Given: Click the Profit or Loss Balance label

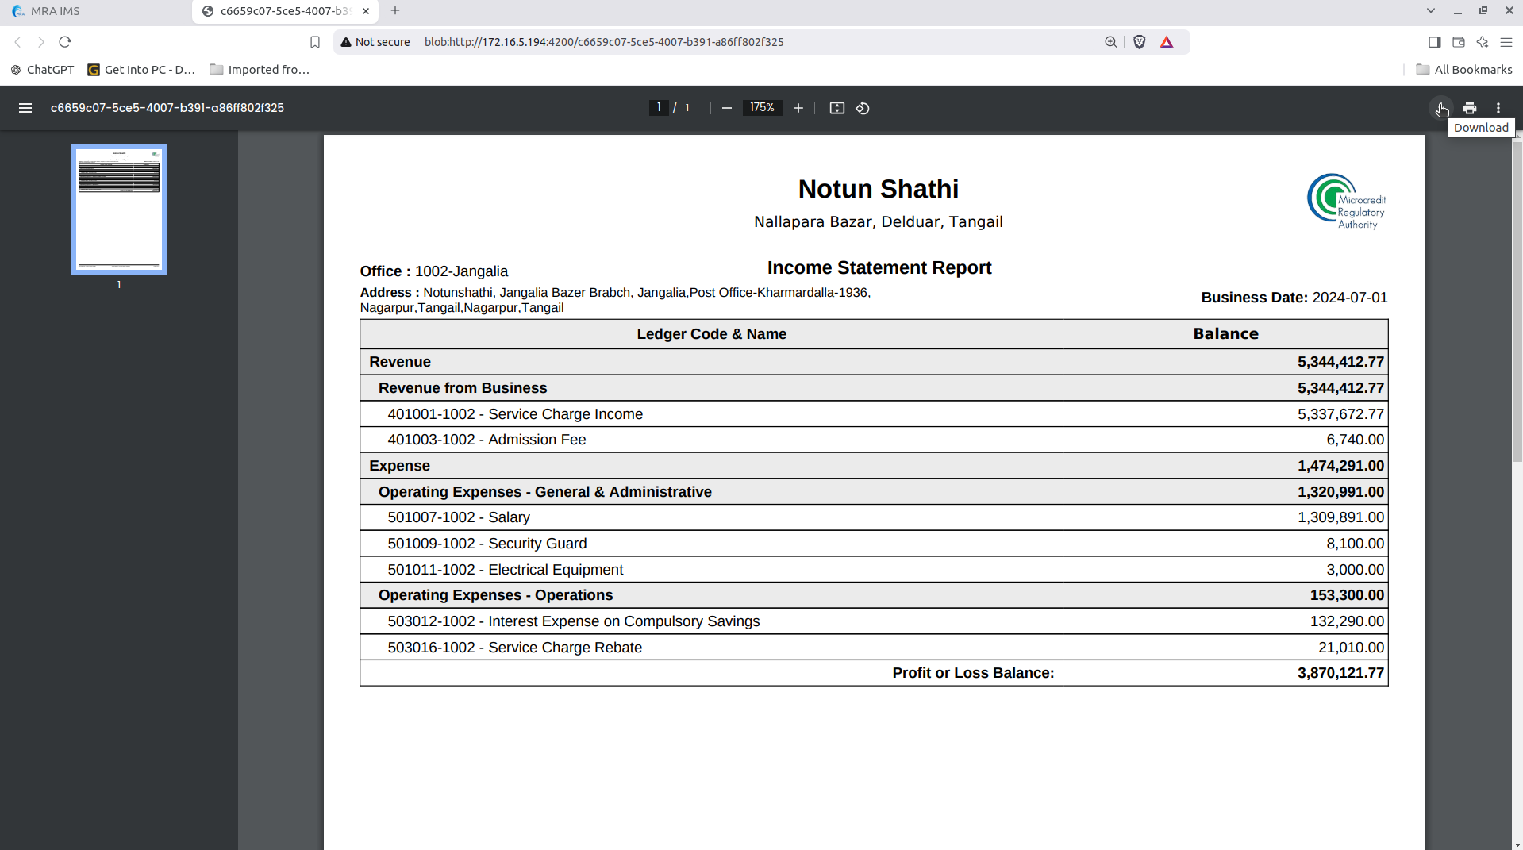Looking at the screenshot, I should pos(973,673).
